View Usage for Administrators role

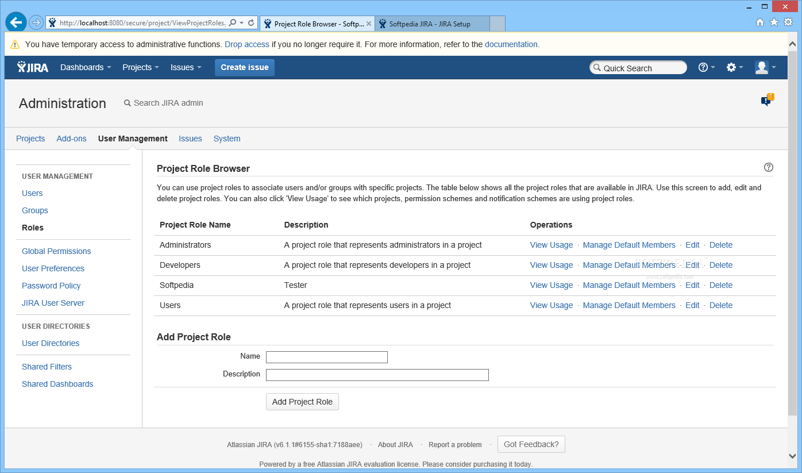coord(552,245)
